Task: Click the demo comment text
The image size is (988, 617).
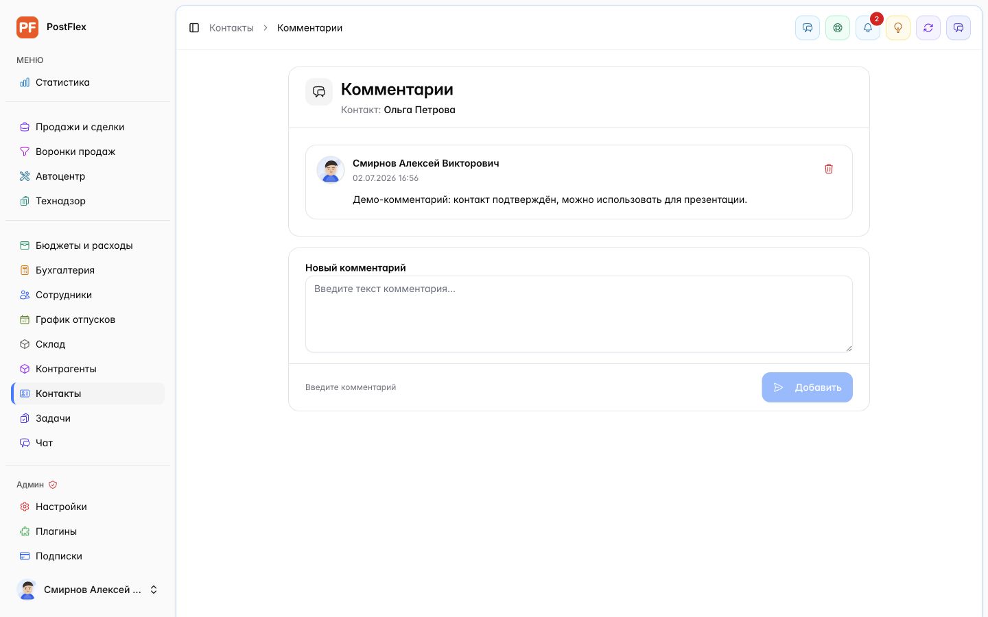Action: (550, 199)
